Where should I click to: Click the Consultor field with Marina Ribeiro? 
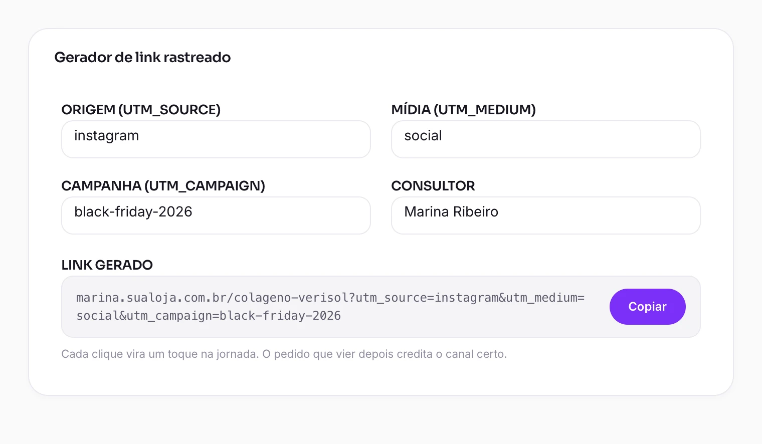pos(546,215)
